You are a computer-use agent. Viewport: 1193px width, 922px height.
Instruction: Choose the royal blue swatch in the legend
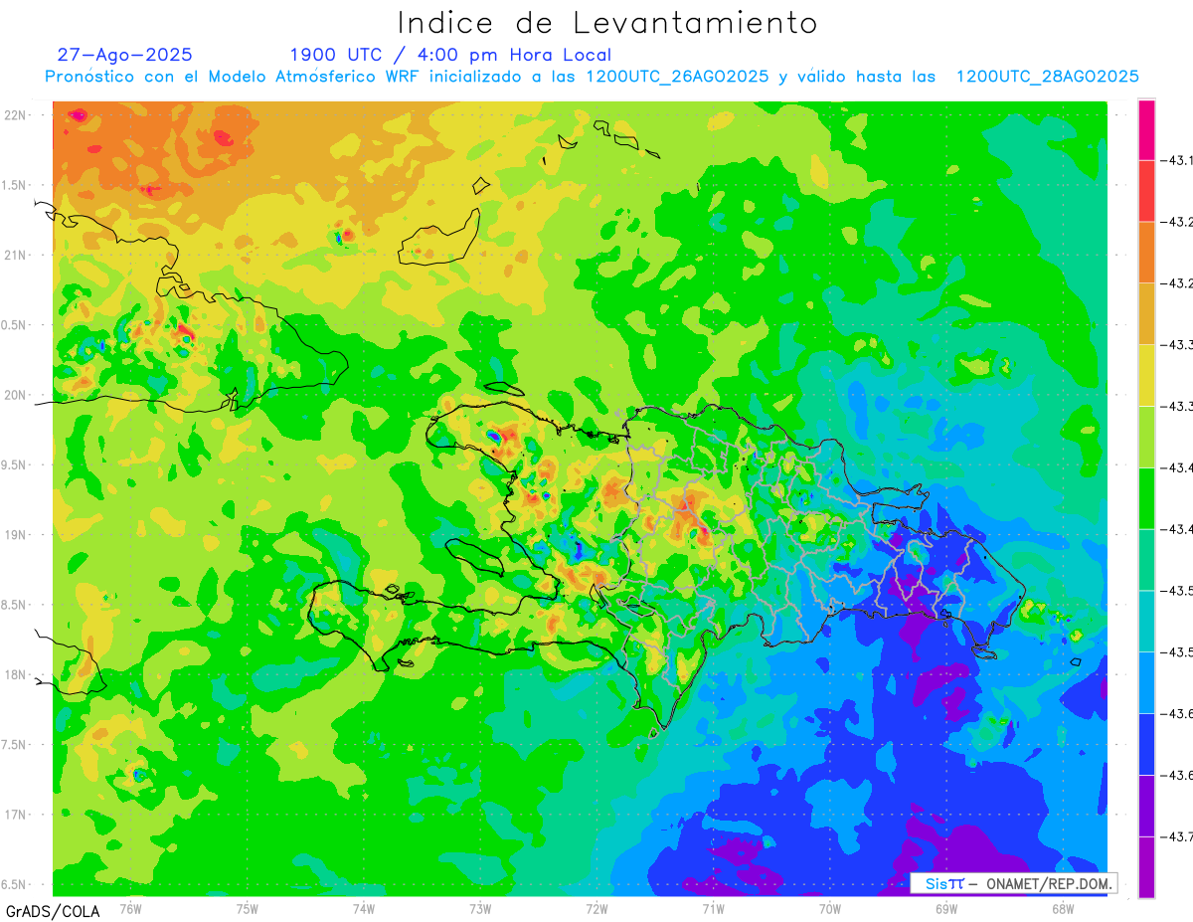[x=1146, y=744]
